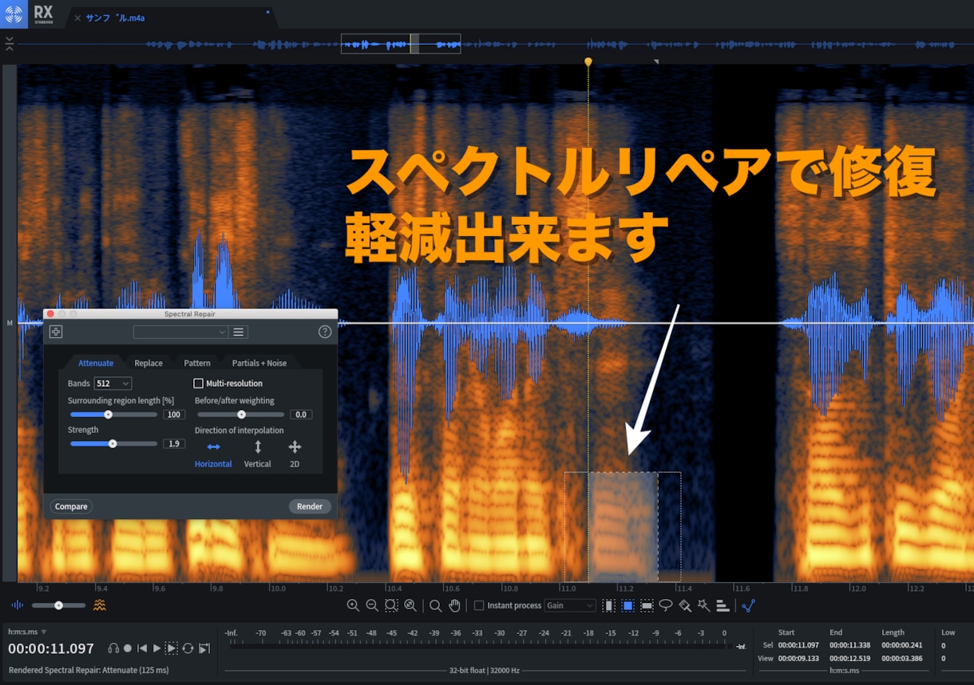This screenshot has height=685, width=974.
Task: Zoom out with the minus magnifier icon
Action: click(372, 606)
